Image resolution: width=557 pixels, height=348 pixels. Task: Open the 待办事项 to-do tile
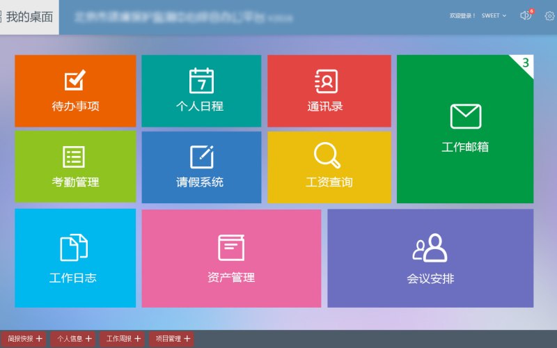click(x=75, y=91)
